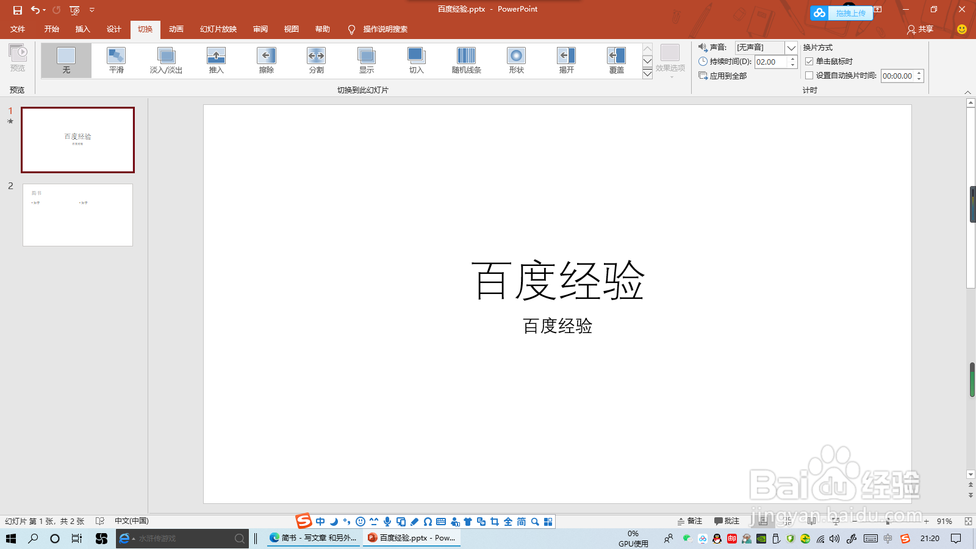
Task: Apply the 淡入/淡出 (Fade) transition
Action: tap(166, 60)
